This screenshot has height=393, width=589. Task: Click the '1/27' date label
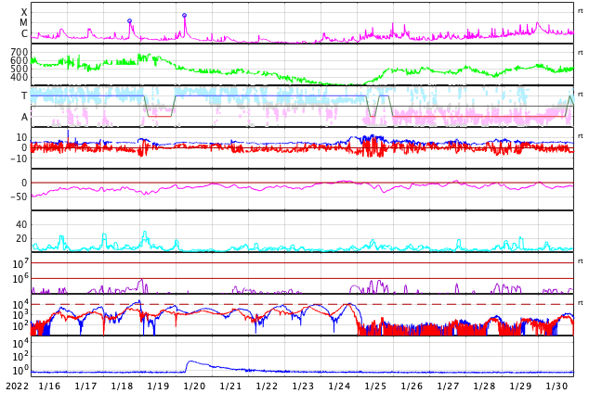pyautogui.click(x=448, y=387)
